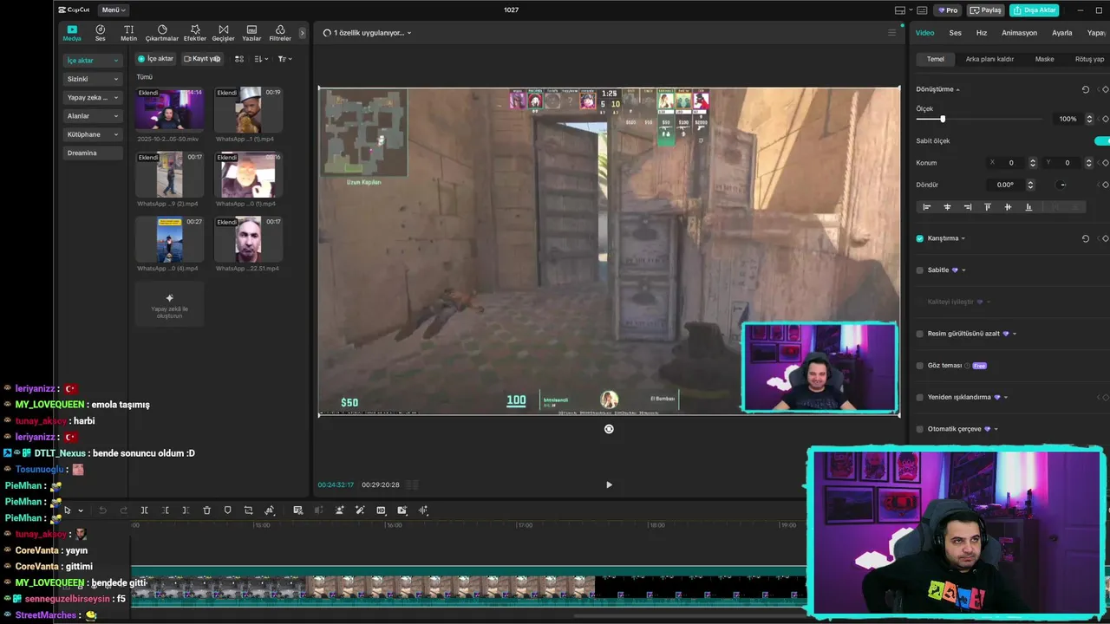Open the Efektler effects panel

pos(195,33)
